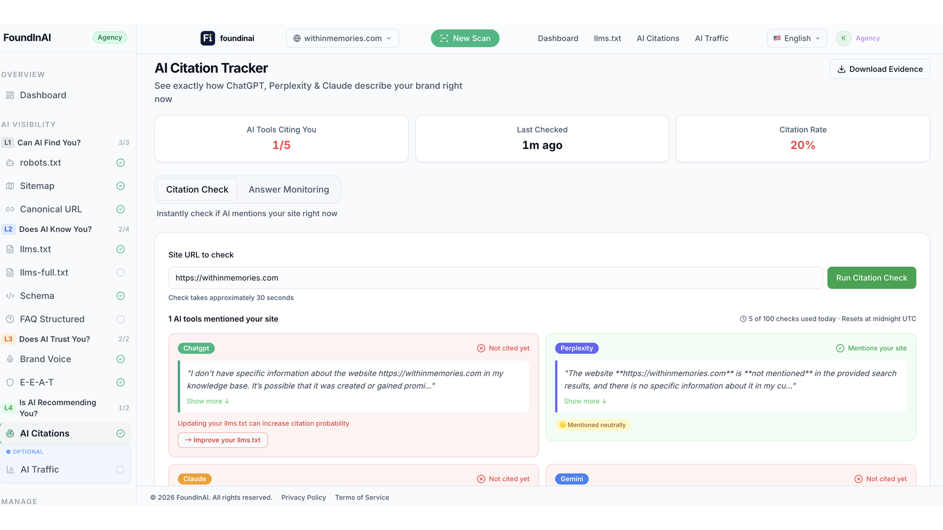Click the K user avatar

coord(843,38)
